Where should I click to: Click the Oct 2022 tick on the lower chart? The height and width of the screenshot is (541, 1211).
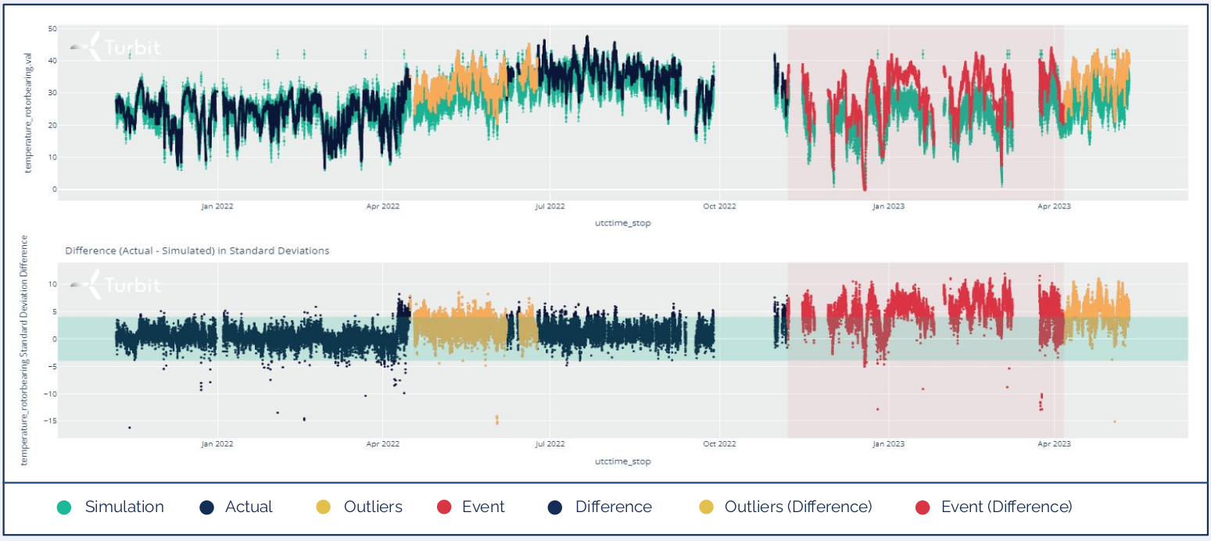point(719,444)
